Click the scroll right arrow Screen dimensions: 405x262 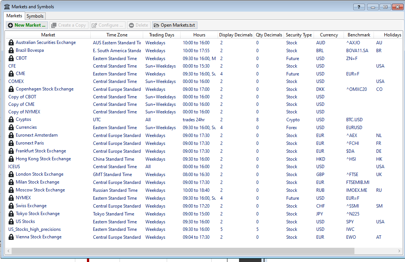(x=399, y=251)
